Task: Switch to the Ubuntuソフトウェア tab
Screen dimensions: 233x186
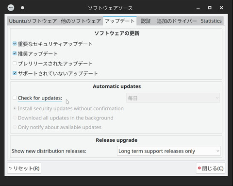Action: 33,21
